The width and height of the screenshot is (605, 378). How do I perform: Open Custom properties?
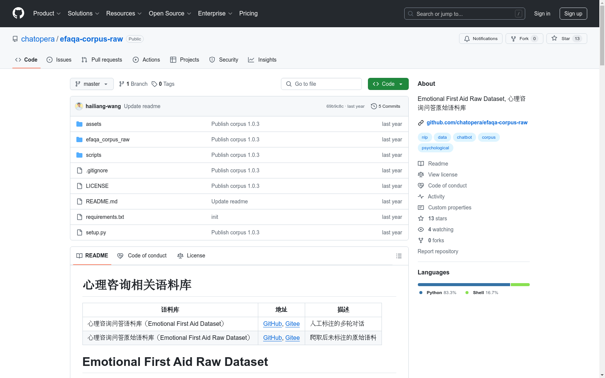coord(445,208)
